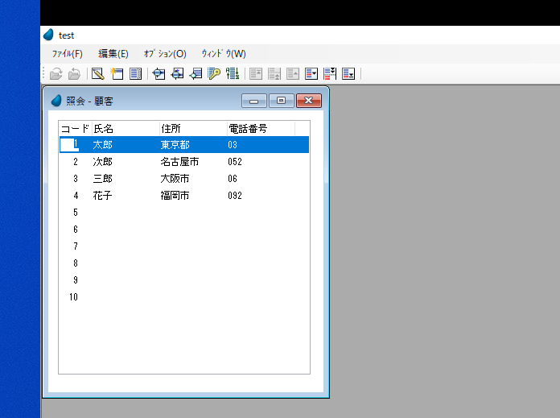Select the 次郎 customer row
Viewport: 560px width, 418px height.
tap(103, 162)
